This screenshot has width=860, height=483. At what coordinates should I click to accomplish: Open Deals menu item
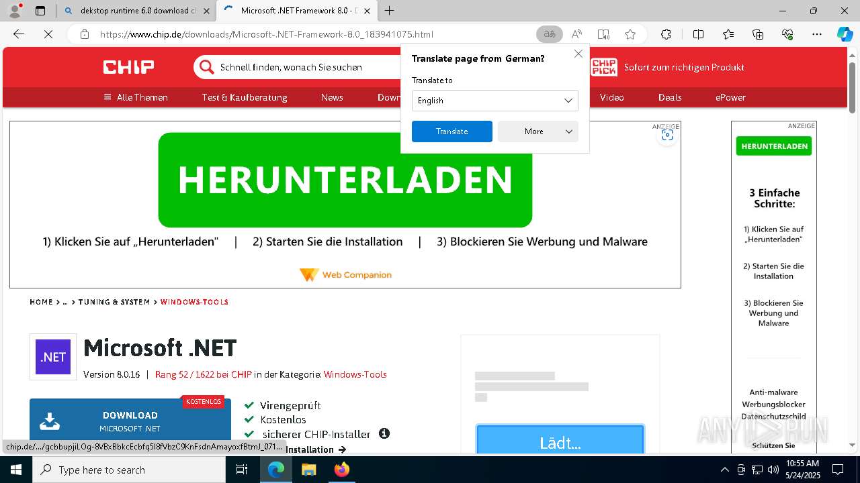[x=670, y=97]
